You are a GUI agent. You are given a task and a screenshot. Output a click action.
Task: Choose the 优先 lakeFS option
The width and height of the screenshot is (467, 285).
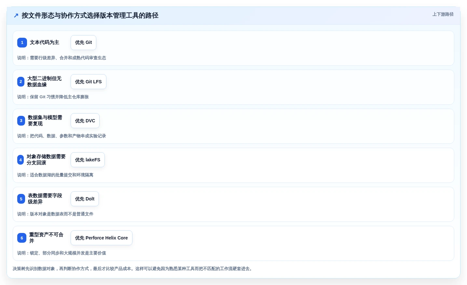pyautogui.click(x=88, y=160)
